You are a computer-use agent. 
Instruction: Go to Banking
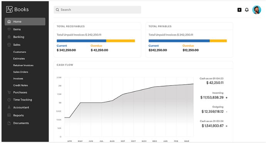pyautogui.click(x=18, y=37)
